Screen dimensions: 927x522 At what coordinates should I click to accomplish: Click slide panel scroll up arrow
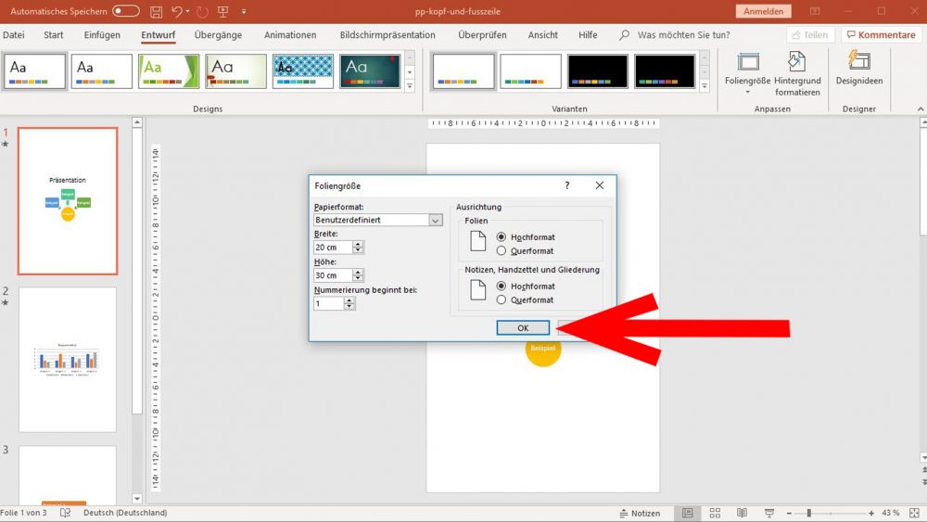(x=137, y=122)
